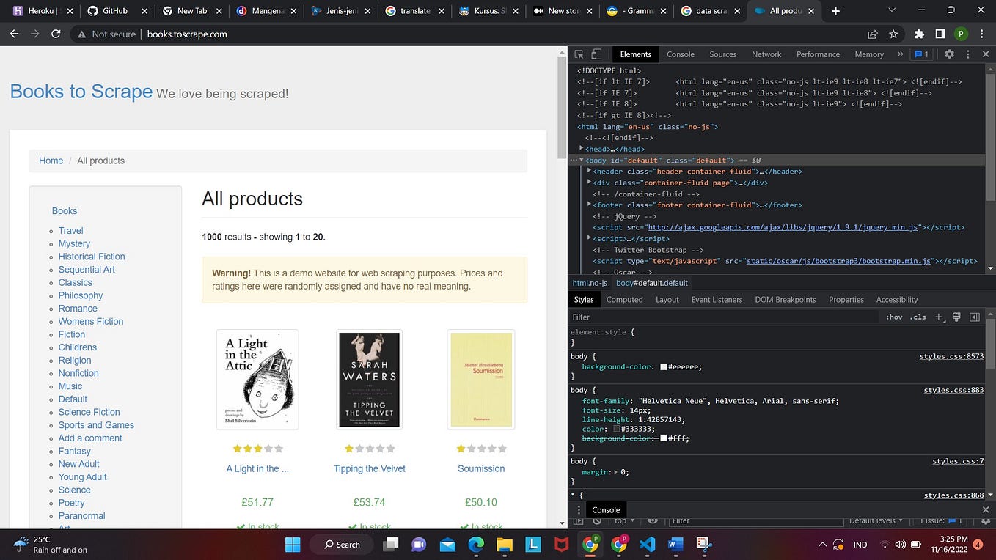The height and width of the screenshot is (560, 996).
Task: Create a live expression with the eye icon
Action: coord(653,520)
